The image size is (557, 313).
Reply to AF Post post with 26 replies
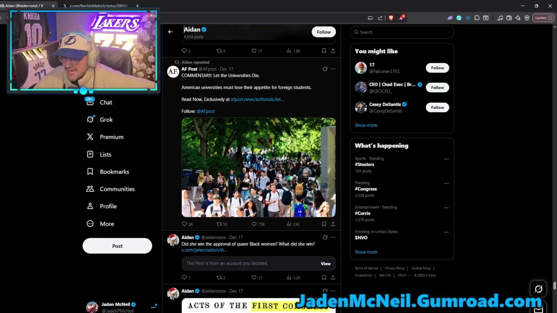[187, 224]
